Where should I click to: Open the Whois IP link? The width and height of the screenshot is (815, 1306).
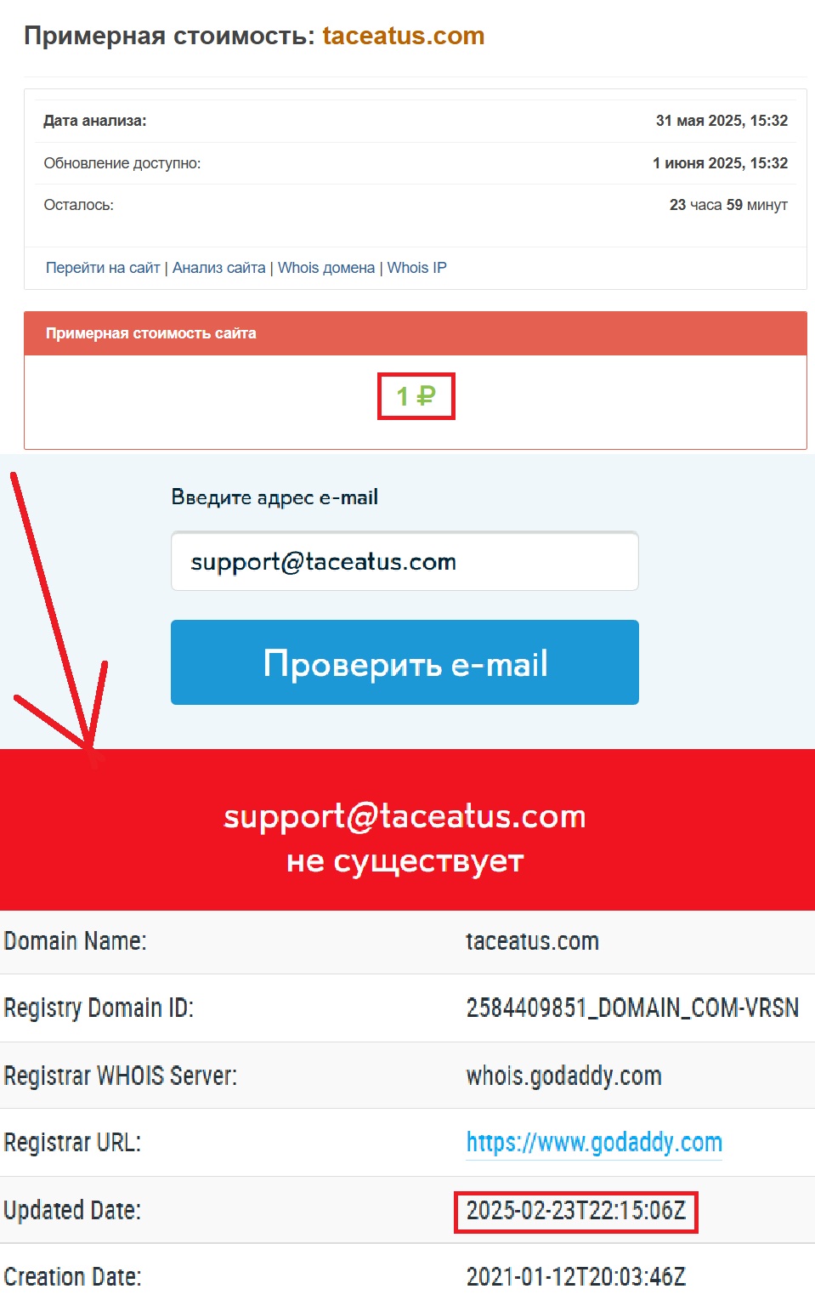tap(417, 268)
